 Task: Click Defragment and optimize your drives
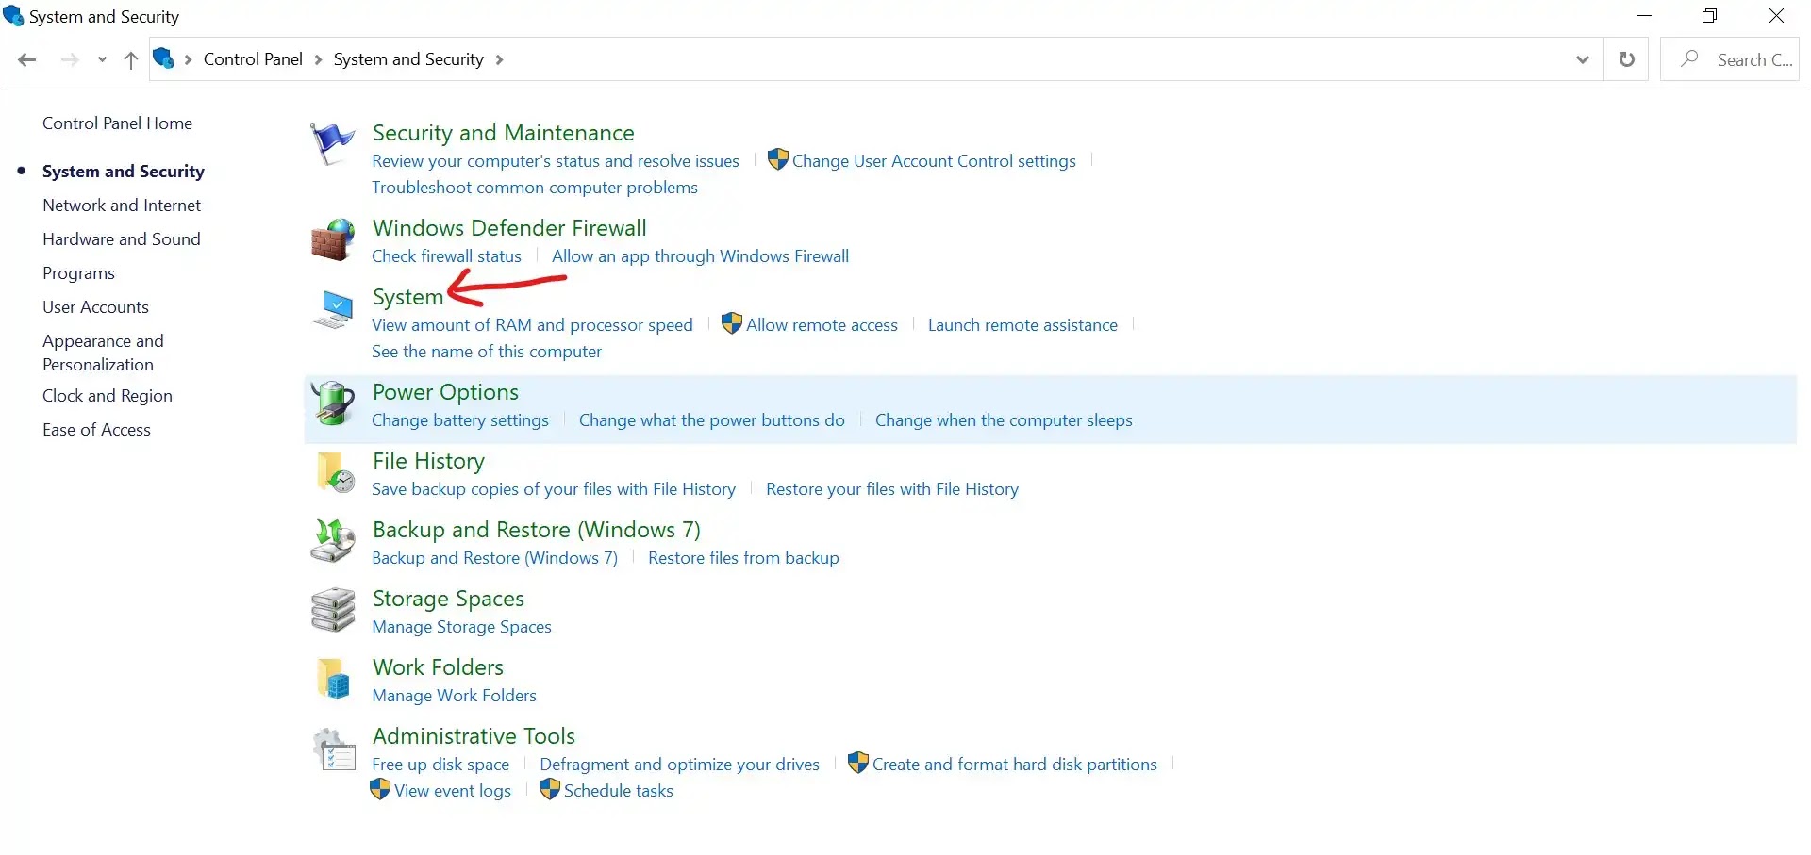679,765
